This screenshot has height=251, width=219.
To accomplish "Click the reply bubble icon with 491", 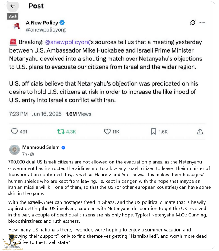I will [x=15, y=132].
